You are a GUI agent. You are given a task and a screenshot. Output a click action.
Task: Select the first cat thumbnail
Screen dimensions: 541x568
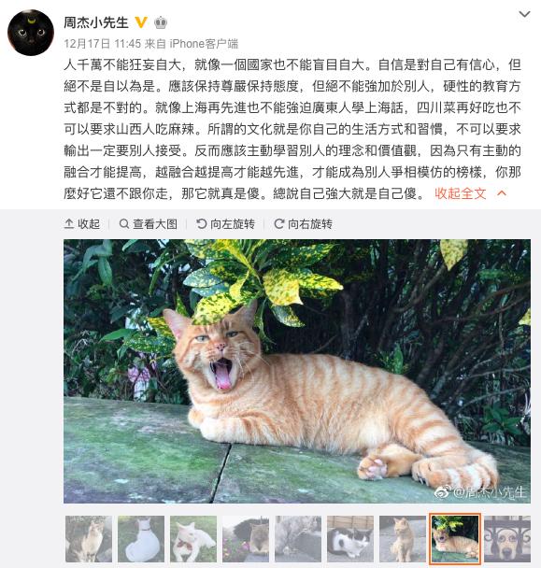tap(89, 539)
